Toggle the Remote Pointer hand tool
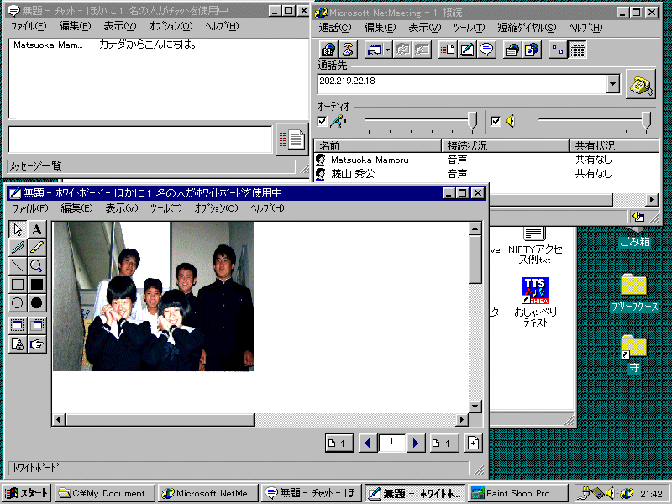Screen dimensions: 672x504 point(37,344)
